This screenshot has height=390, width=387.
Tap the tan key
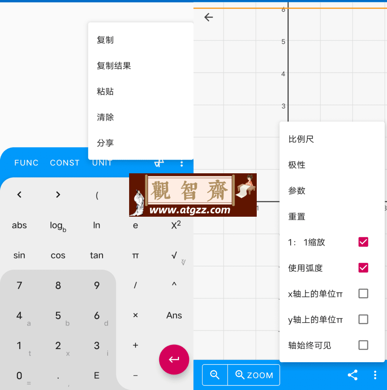97,256
